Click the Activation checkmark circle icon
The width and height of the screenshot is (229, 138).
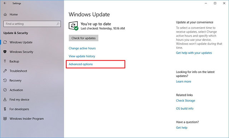click(5, 90)
